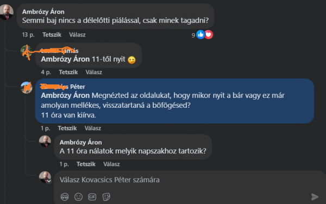Click the red heart reaction icon
326x204 pixels.
click(209, 35)
